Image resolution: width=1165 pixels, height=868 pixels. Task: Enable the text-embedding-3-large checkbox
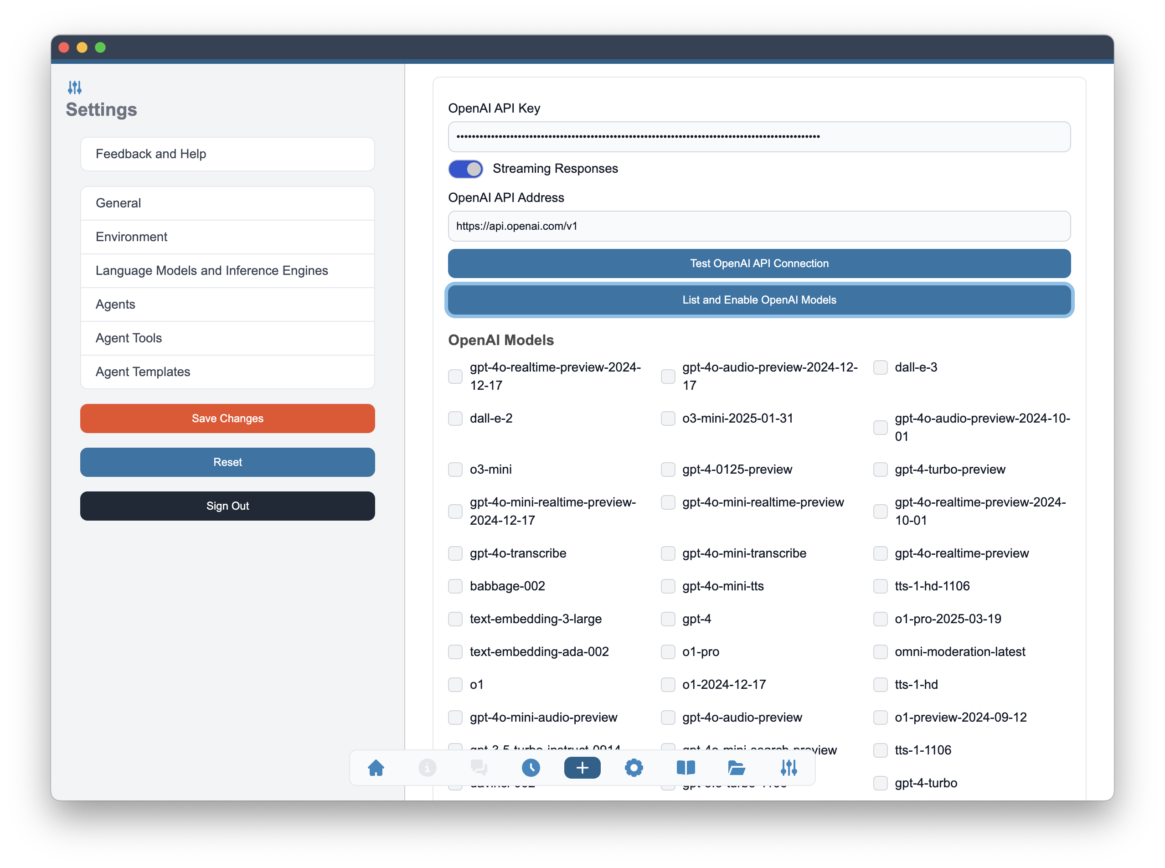455,619
